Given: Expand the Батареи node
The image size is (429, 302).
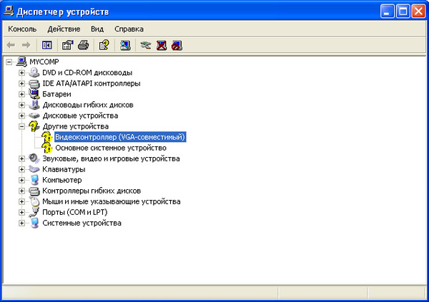Looking at the screenshot, I should coord(21,94).
